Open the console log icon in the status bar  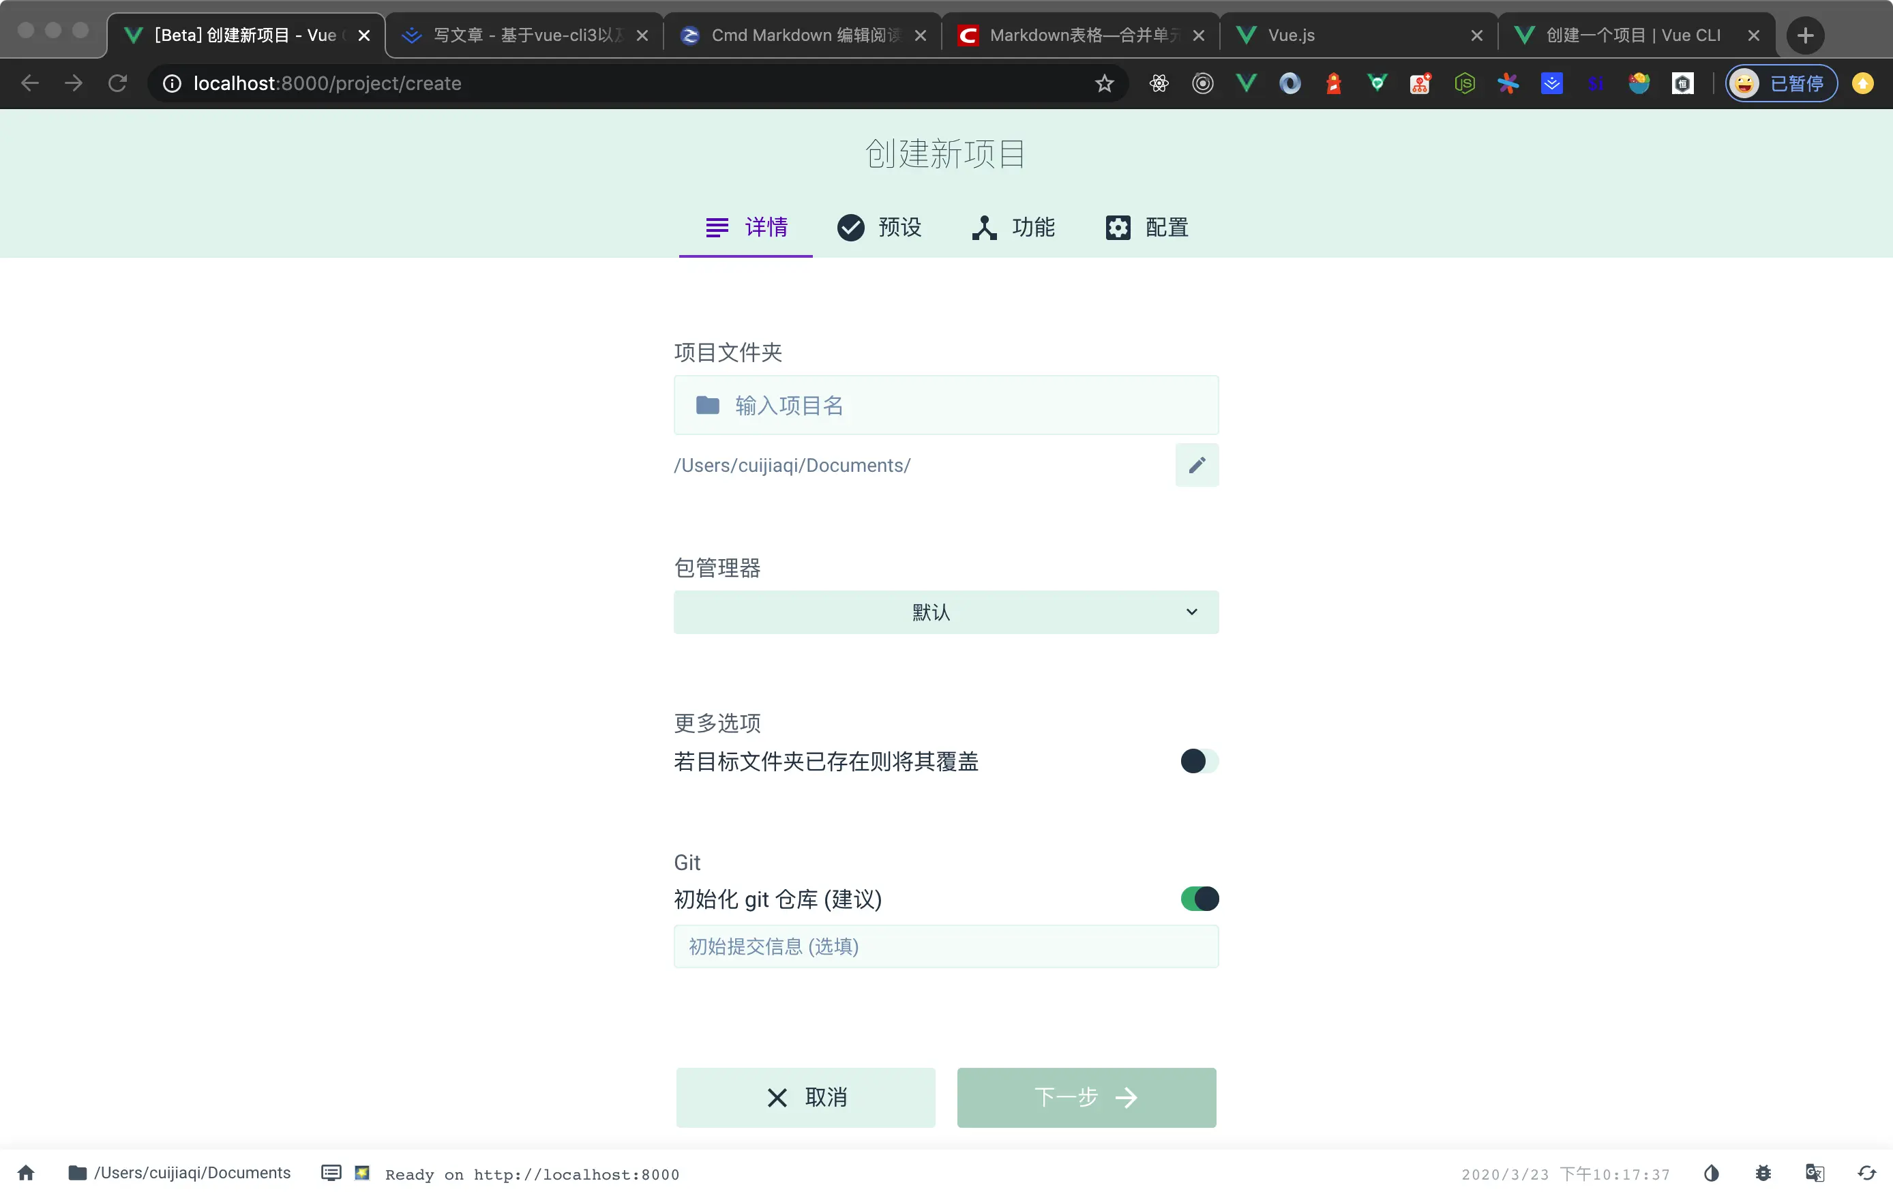click(330, 1172)
